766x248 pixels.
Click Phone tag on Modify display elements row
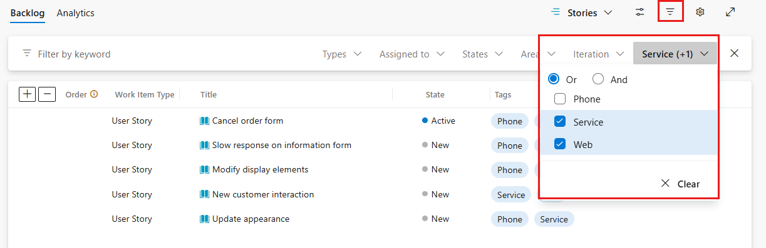[x=510, y=170]
